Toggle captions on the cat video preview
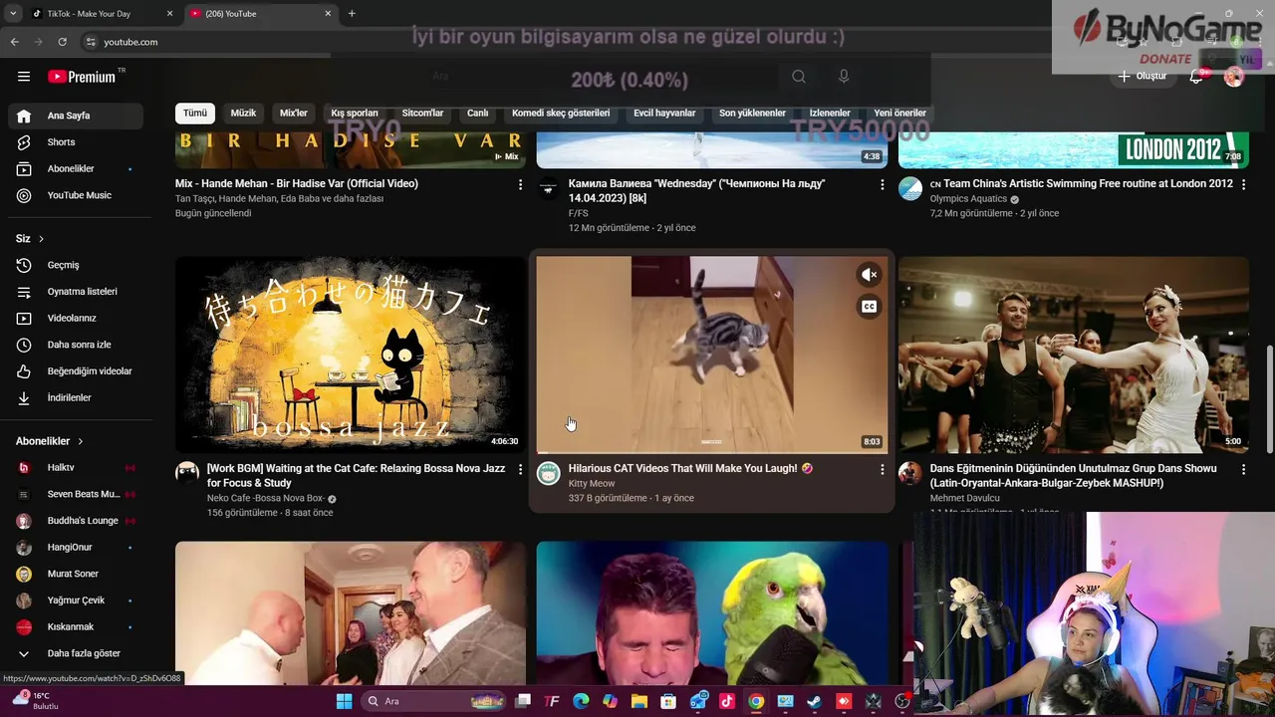 [870, 307]
